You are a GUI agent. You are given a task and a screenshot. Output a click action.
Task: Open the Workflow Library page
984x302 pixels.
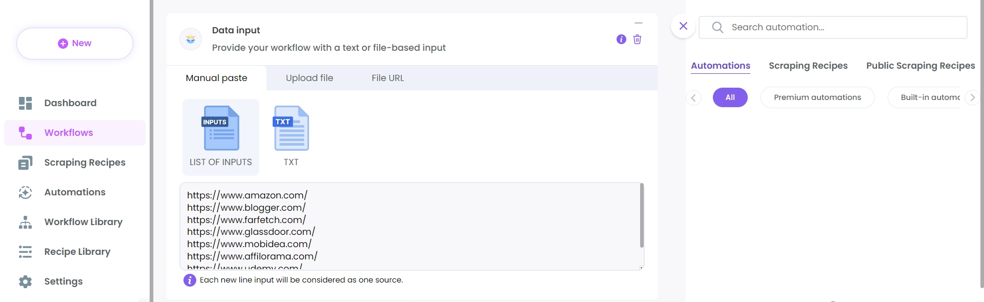click(x=83, y=222)
